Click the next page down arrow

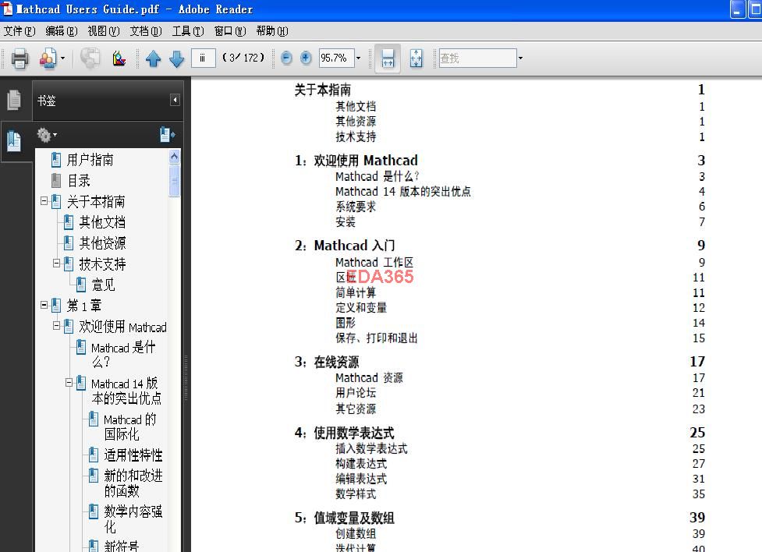[x=176, y=58]
